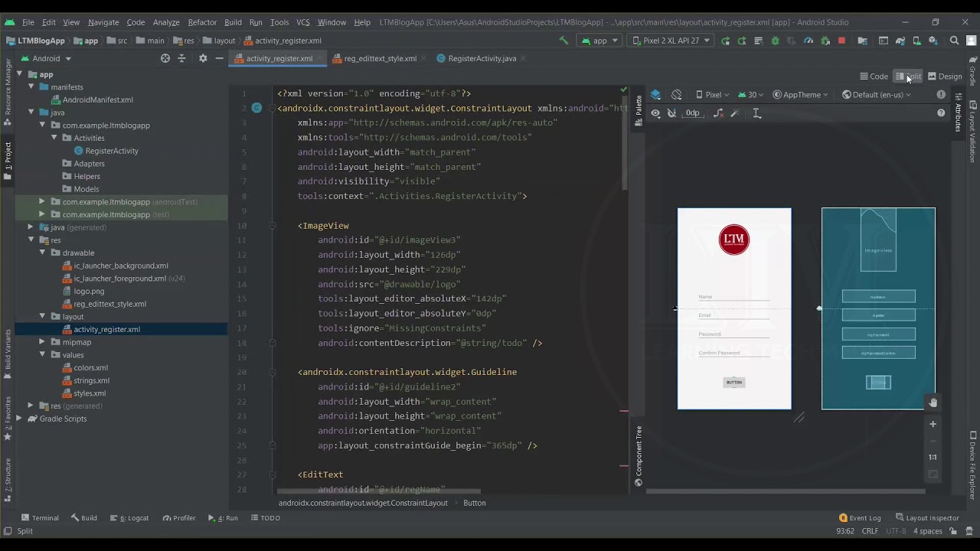Open the app run configuration dropdown
This screenshot has width=980, height=551.
pyautogui.click(x=600, y=41)
